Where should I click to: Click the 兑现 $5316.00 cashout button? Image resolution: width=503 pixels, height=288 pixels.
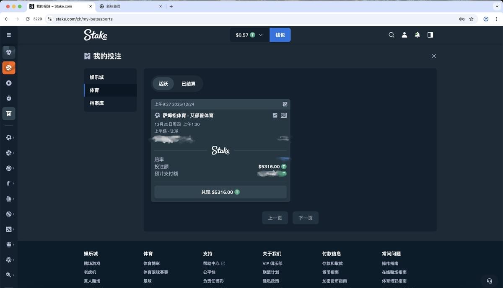220,192
